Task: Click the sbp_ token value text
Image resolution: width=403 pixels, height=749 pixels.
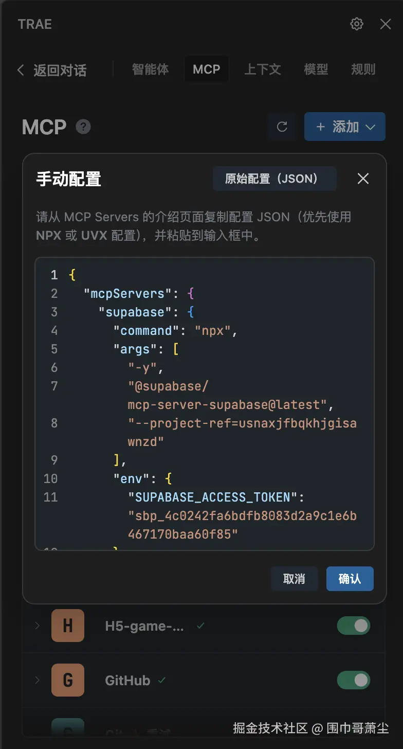Action: (x=242, y=525)
